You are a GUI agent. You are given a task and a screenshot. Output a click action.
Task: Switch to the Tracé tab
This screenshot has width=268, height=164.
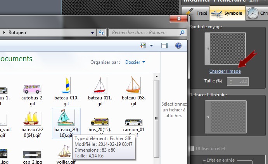[196, 13]
